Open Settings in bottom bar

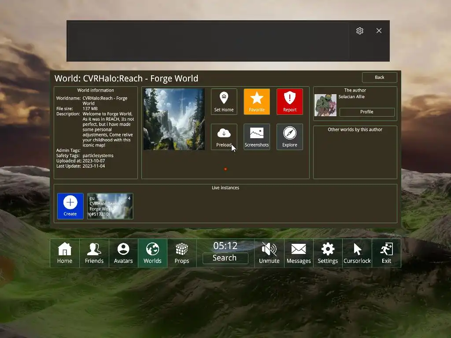[x=328, y=253]
